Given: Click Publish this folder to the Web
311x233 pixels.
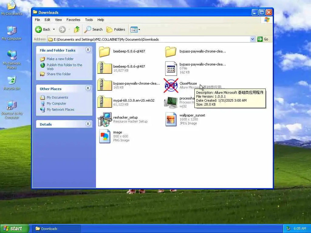Looking at the screenshot, I should (x=64, y=67).
